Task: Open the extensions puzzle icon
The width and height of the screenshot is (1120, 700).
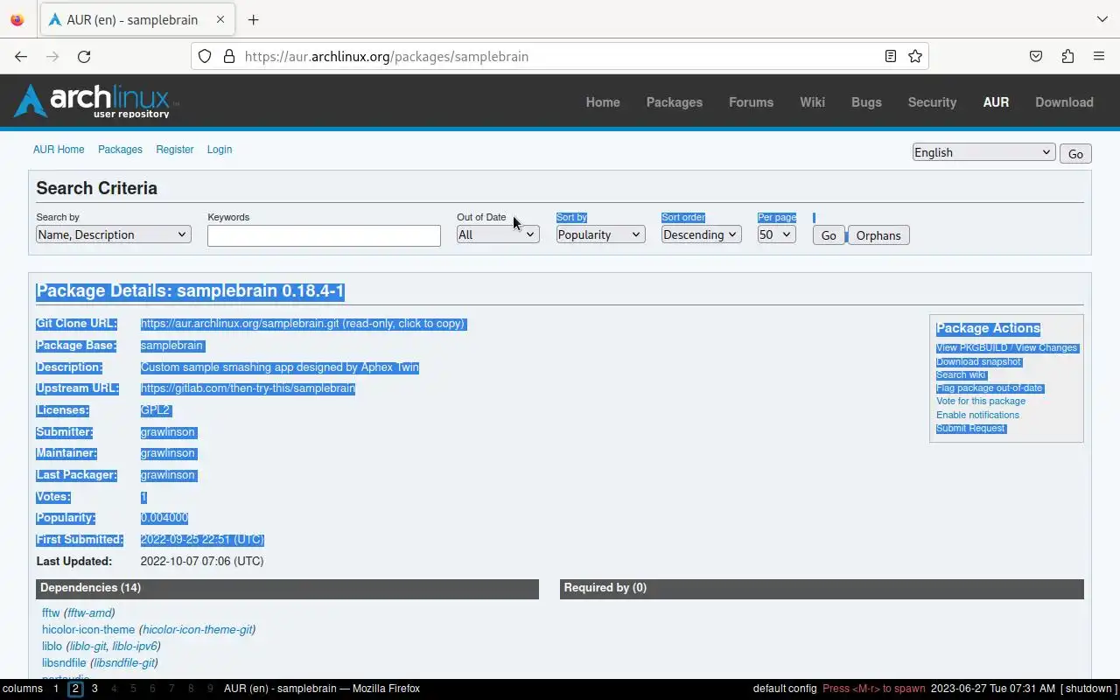Action: 1067,56
